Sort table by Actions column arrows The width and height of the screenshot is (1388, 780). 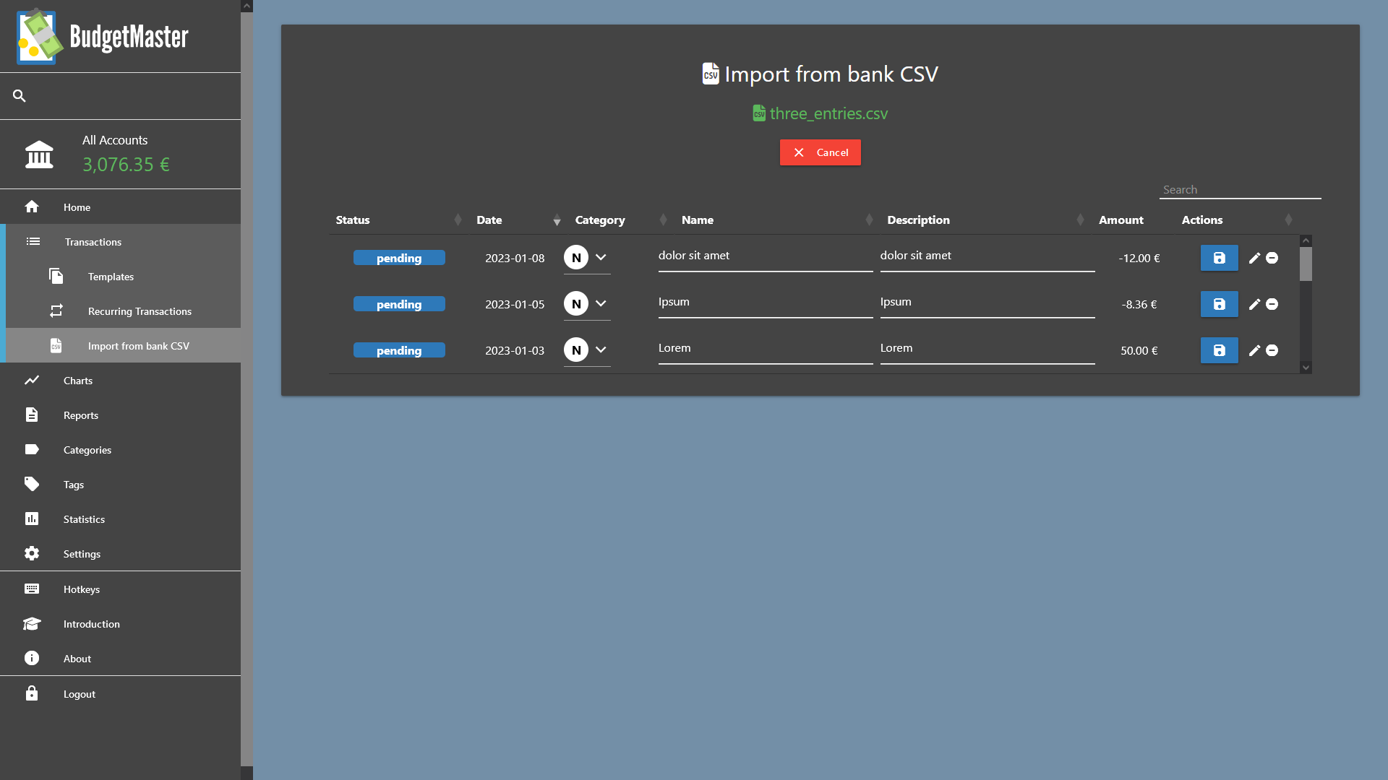(x=1288, y=220)
